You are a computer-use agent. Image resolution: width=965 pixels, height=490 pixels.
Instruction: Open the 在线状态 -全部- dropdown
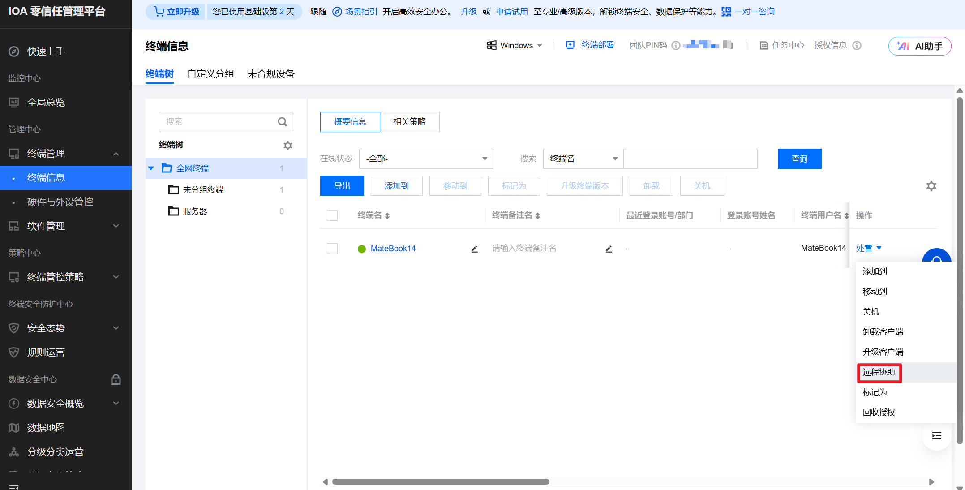[x=425, y=159]
